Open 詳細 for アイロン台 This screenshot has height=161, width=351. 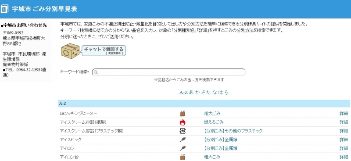point(344,157)
